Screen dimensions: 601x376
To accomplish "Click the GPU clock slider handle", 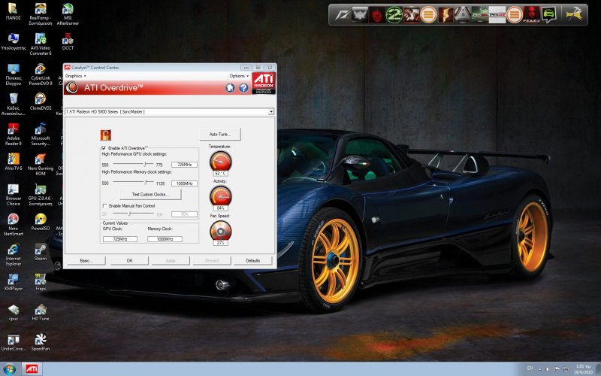I will coord(144,163).
